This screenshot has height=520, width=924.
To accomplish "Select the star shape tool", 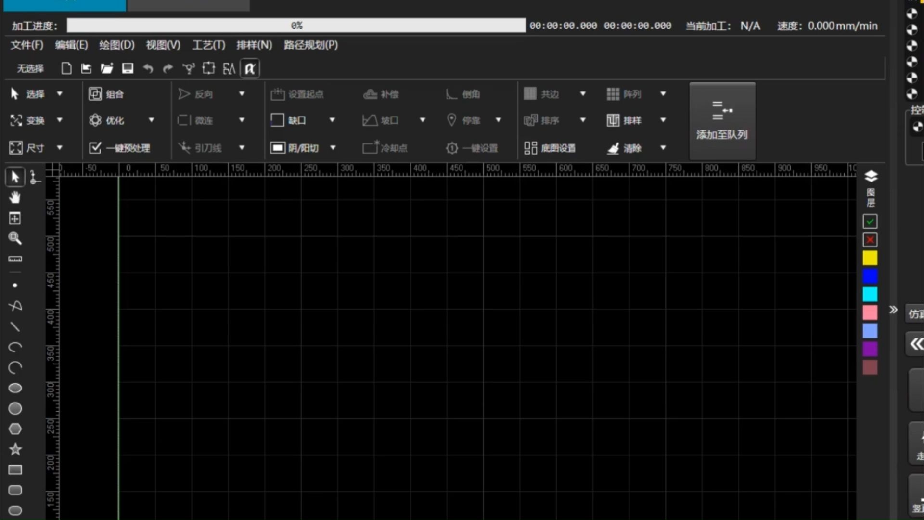I will point(15,449).
